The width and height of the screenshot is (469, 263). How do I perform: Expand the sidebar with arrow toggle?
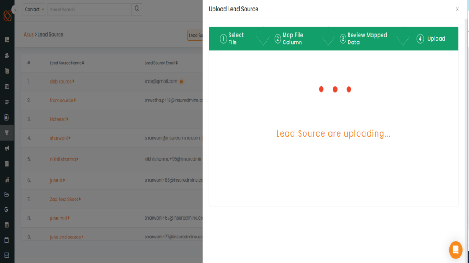pyautogui.click(x=15, y=10)
